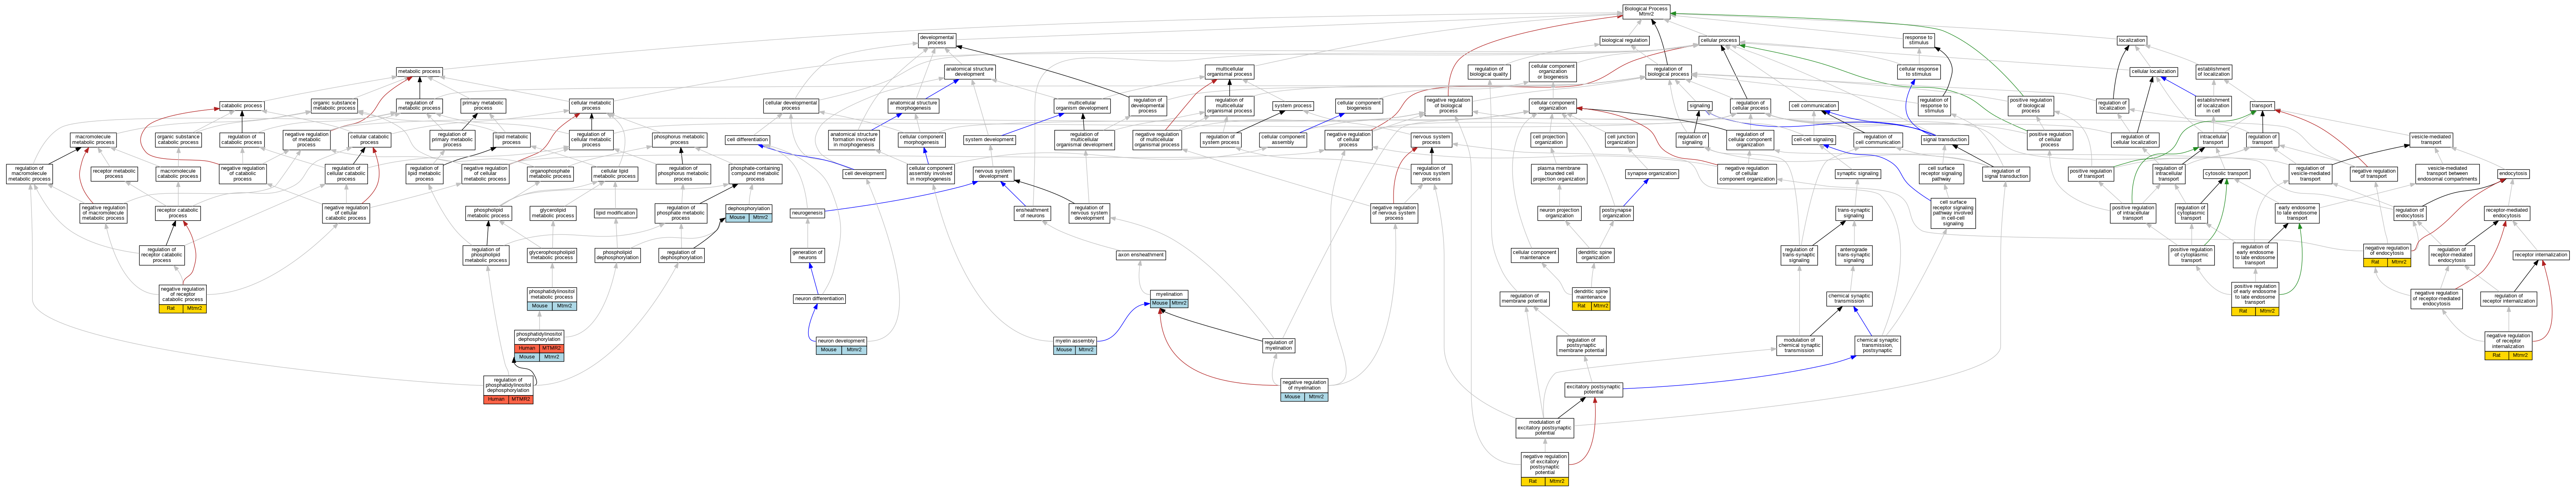
Task: Select the 'intracellular transport' node
Action: click(x=2212, y=139)
